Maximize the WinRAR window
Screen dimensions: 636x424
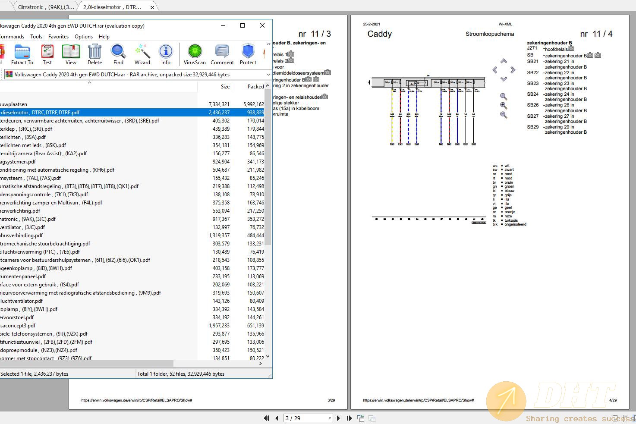pos(242,25)
